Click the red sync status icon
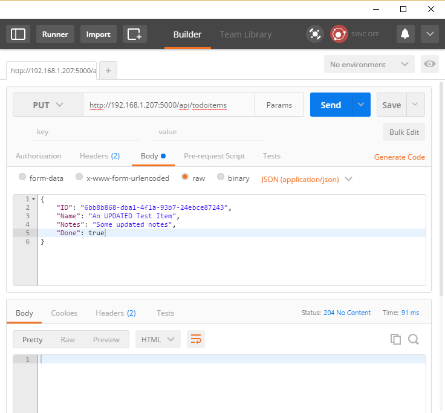The width and height of the screenshot is (445, 413). (x=339, y=34)
